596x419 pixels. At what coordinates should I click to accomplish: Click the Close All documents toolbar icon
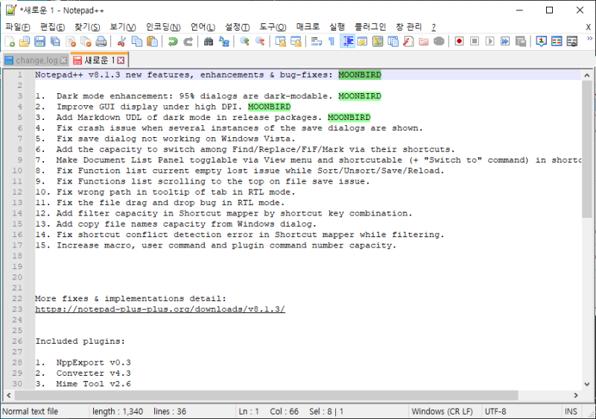click(x=86, y=42)
